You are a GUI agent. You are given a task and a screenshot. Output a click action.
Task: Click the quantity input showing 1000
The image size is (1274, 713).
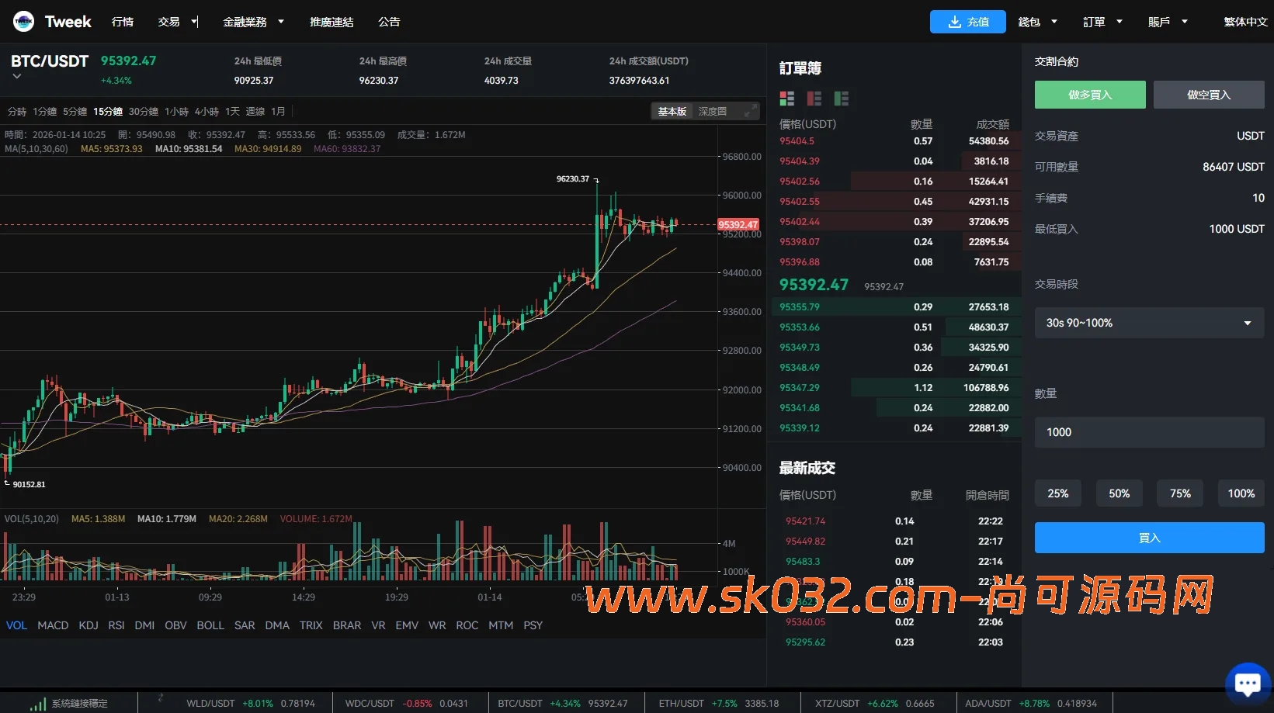(x=1149, y=432)
